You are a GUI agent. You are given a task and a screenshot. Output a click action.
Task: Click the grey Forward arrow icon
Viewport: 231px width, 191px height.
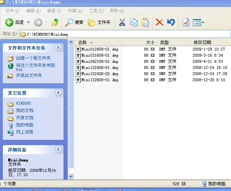38,22
